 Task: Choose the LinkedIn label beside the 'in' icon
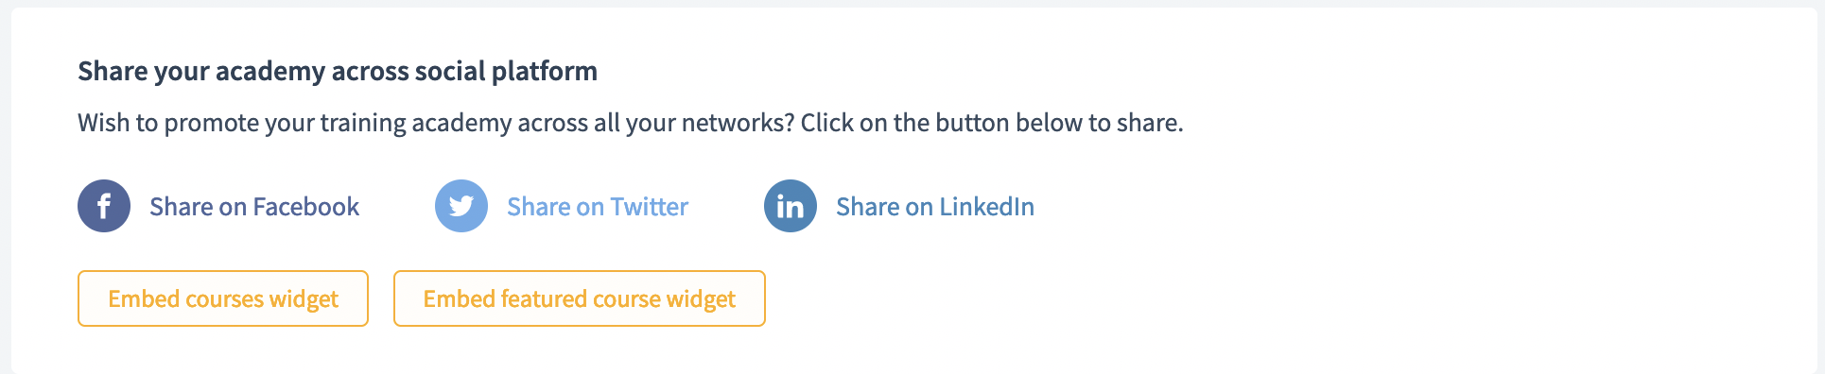935,207
